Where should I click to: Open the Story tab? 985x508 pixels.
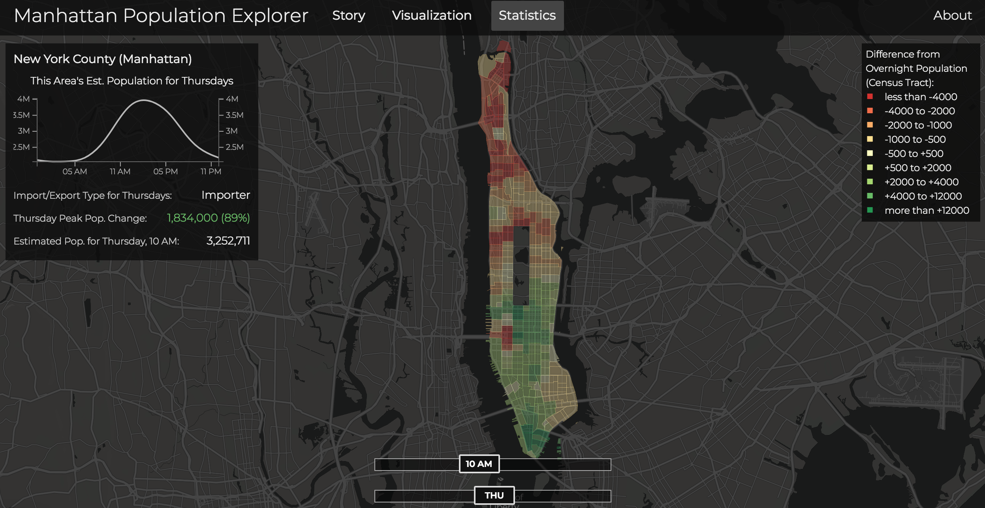(348, 15)
